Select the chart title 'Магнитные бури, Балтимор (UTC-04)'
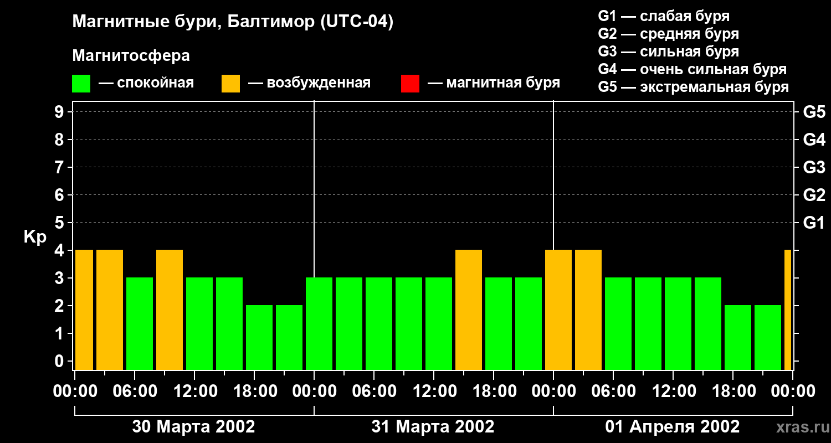The width and height of the screenshot is (831, 443). click(x=233, y=22)
